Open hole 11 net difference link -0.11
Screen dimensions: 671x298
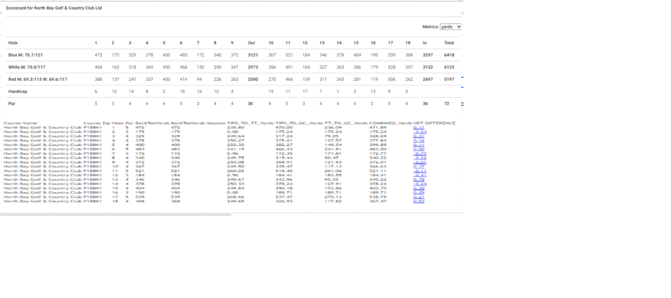[419, 171]
